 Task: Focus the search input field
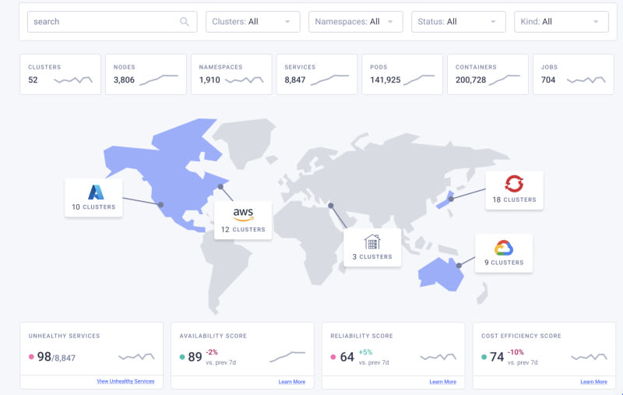(112, 22)
